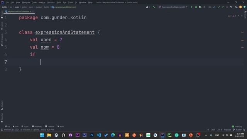Run with coverage icon
The height and width of the screenshot is (139, 247).
[x=200, y=7]
